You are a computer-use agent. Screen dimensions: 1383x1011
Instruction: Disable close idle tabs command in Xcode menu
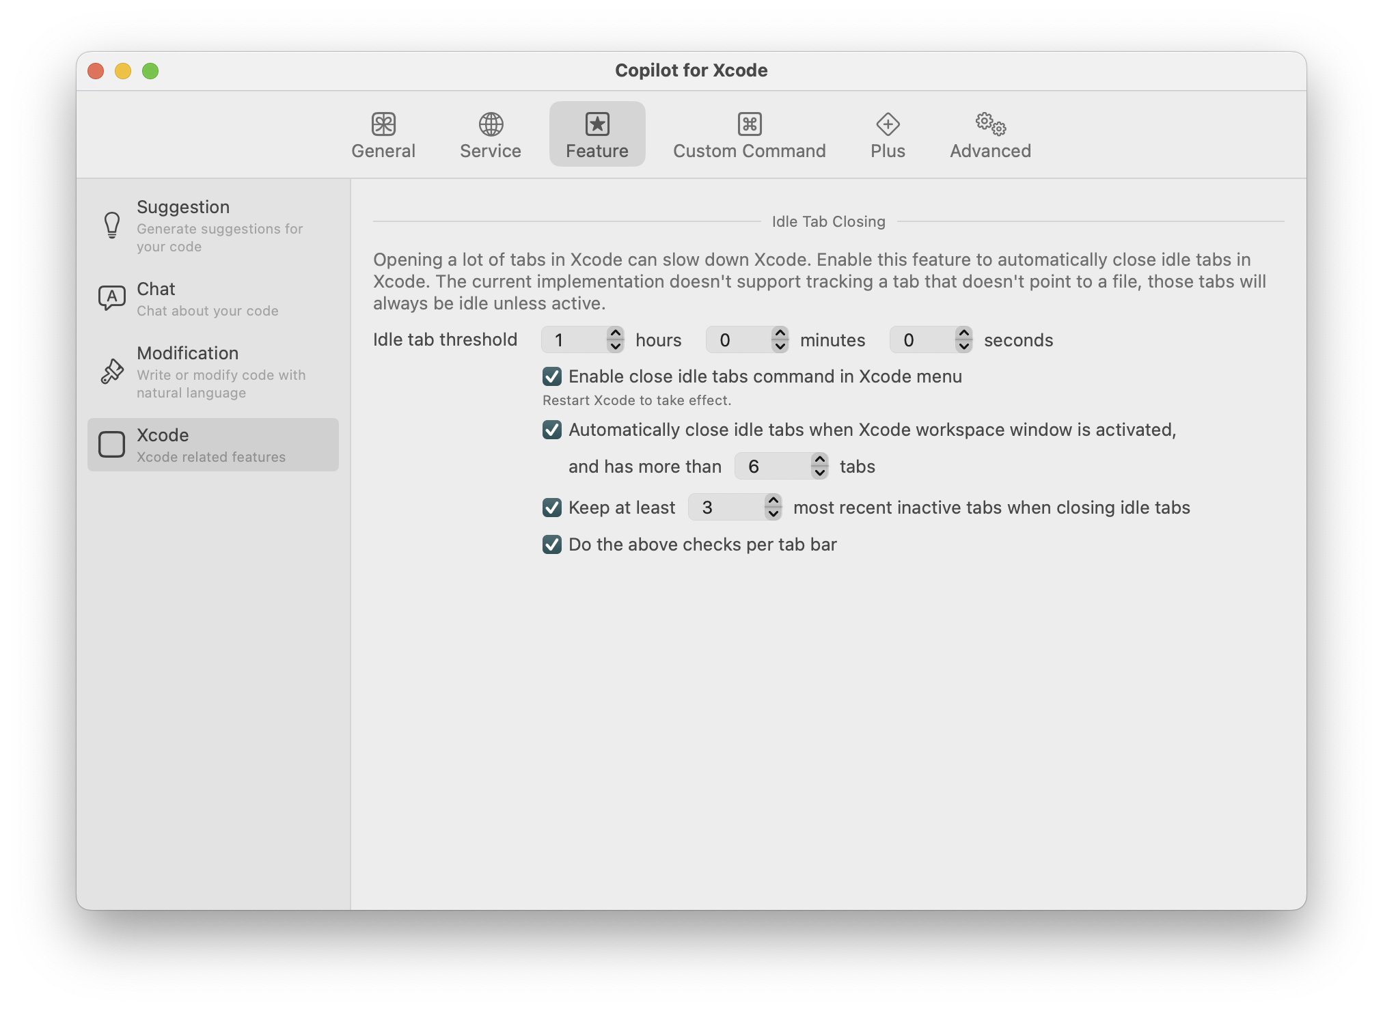[551, 376]
